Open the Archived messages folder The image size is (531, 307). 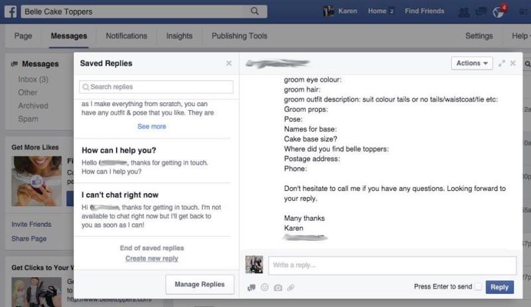tap(33, 105)
